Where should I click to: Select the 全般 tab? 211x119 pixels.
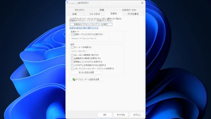tap(74, 14)
